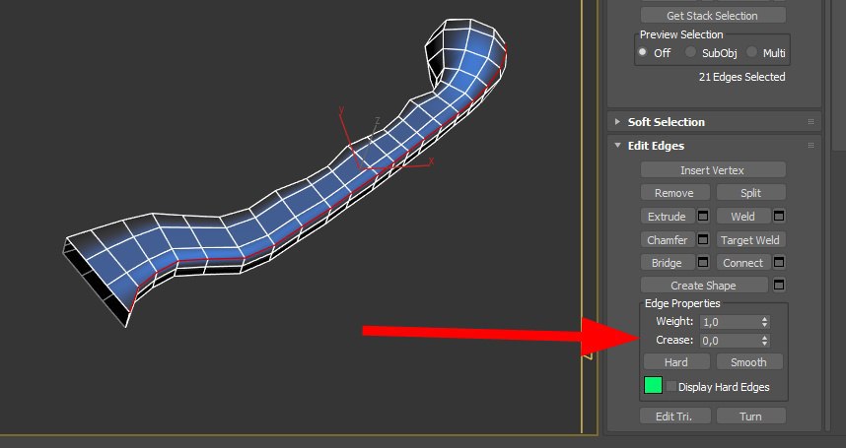Open Create Shape settings box icon

[x=778, y=285]
